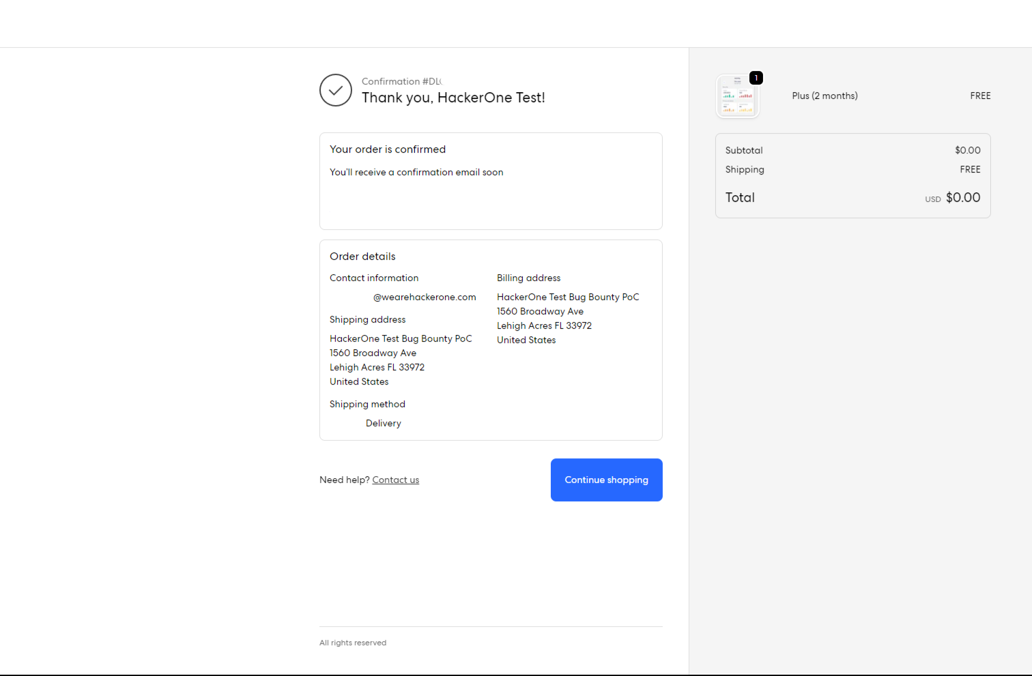Open the Contact us link
1032x676 pixels.
pos(396,480)
